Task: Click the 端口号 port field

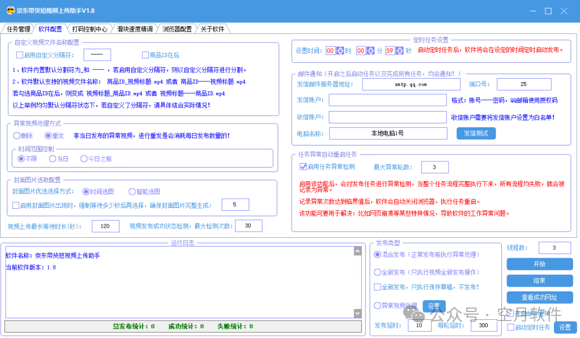Action: 524,84
